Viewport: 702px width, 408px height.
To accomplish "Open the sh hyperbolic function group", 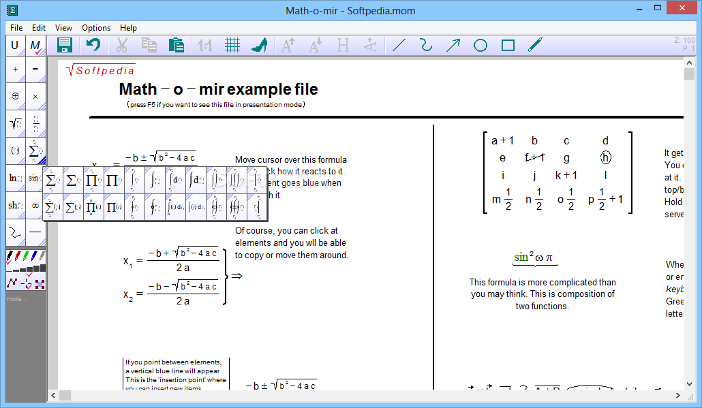I will point(15,205).
